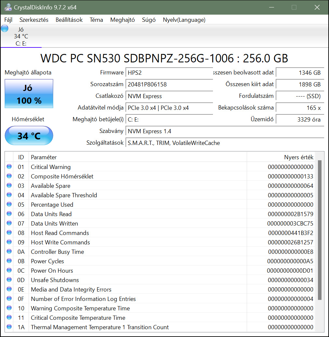Click the Meghajtó állapota label

(x=28, y=72)
